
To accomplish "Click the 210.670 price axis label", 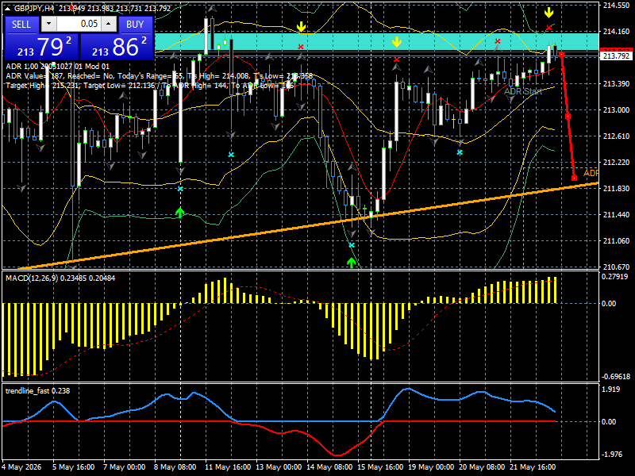I will pyautogui.click(x=617, y=267).
